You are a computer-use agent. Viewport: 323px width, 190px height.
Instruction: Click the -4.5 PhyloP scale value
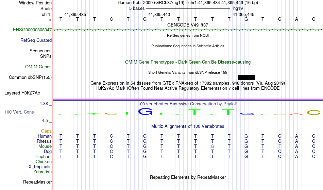[x=44, y=121]
